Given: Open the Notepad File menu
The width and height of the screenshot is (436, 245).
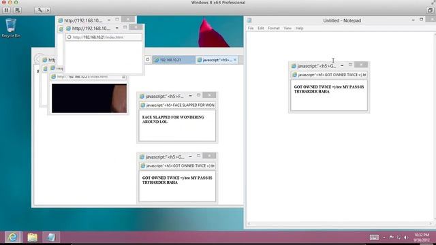Looking at the screenshot, I should point(251,28).
